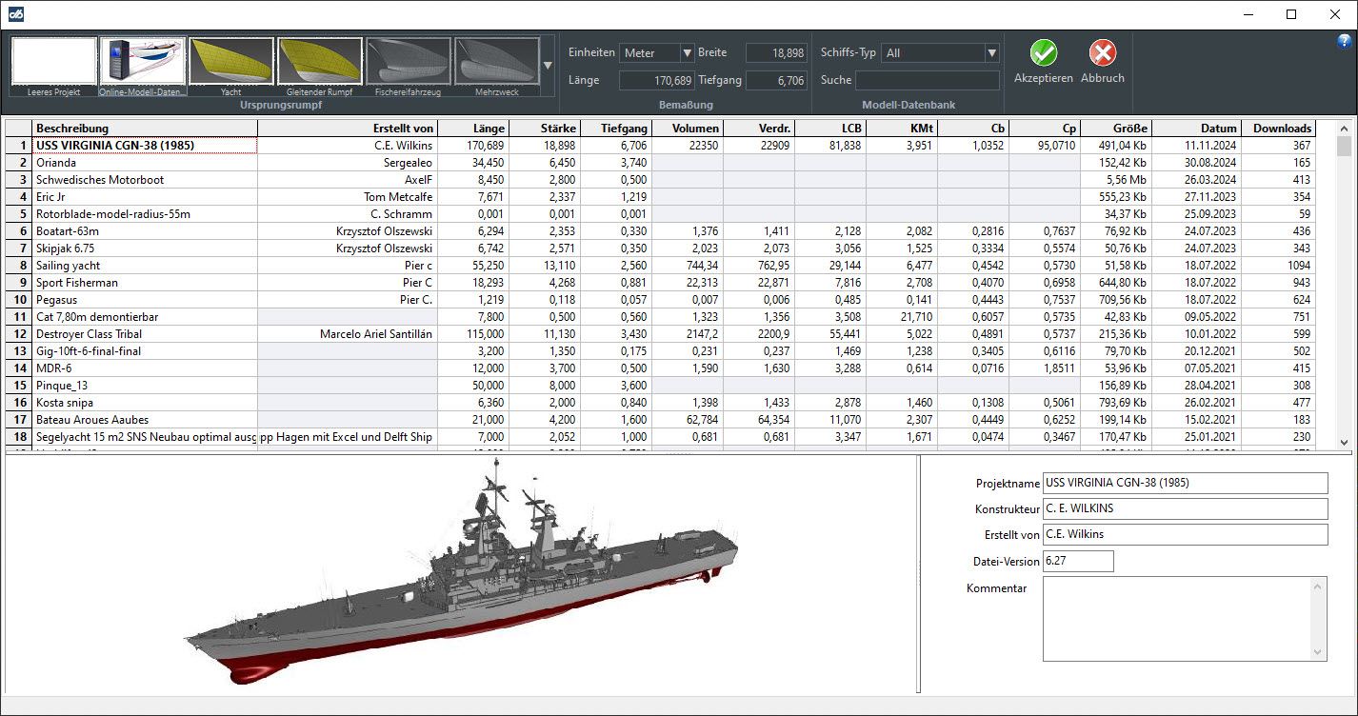Select the Sport Fisherman row

(x=660, y=283)
